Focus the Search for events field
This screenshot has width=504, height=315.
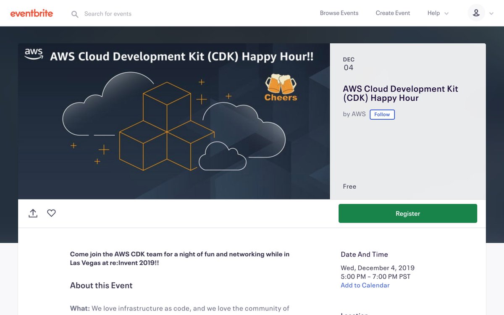coord(108,14)
